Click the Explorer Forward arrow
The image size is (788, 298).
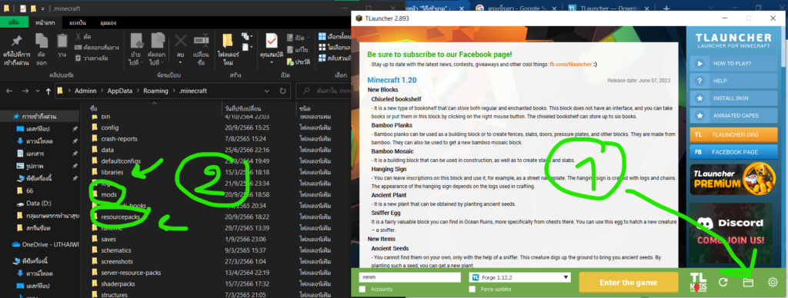coord(25,91)
